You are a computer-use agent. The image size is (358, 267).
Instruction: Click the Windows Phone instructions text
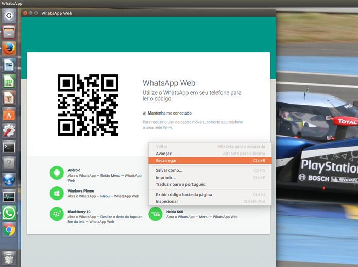click(x=103, y=196)
